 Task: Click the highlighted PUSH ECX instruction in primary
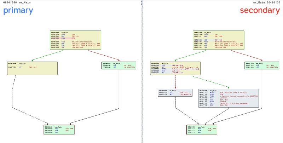(x=64, y=38)
